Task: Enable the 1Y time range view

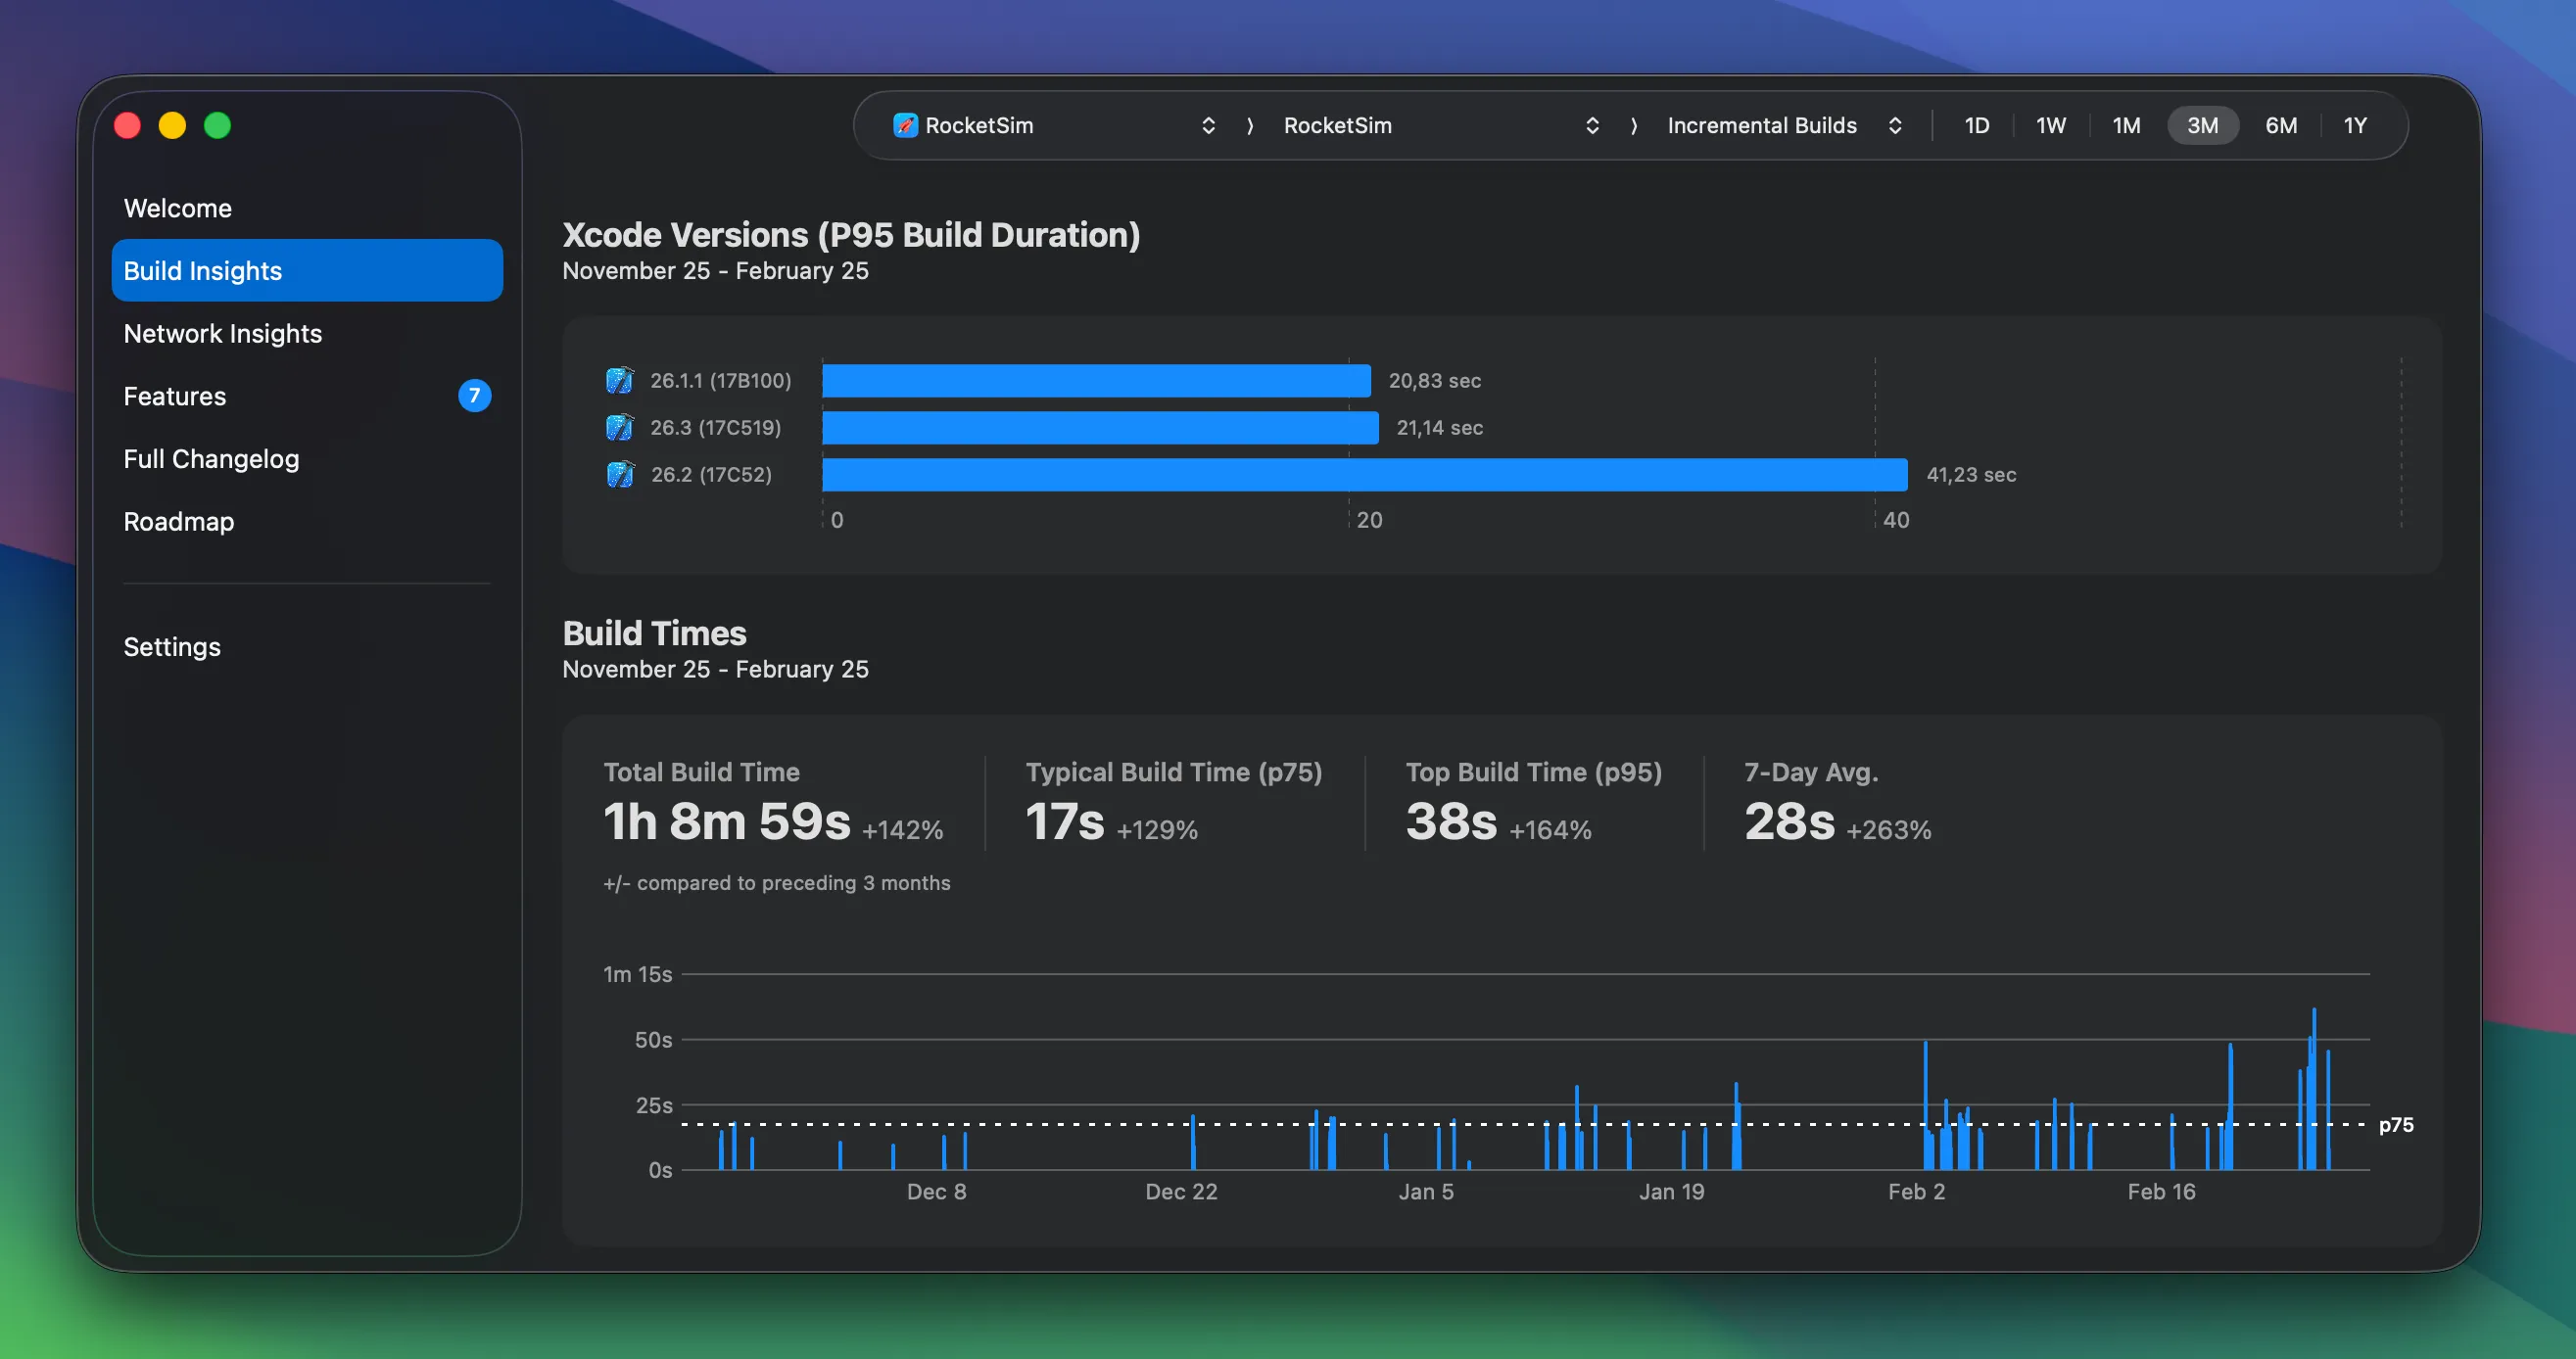Action: (x=2355, y=125)
